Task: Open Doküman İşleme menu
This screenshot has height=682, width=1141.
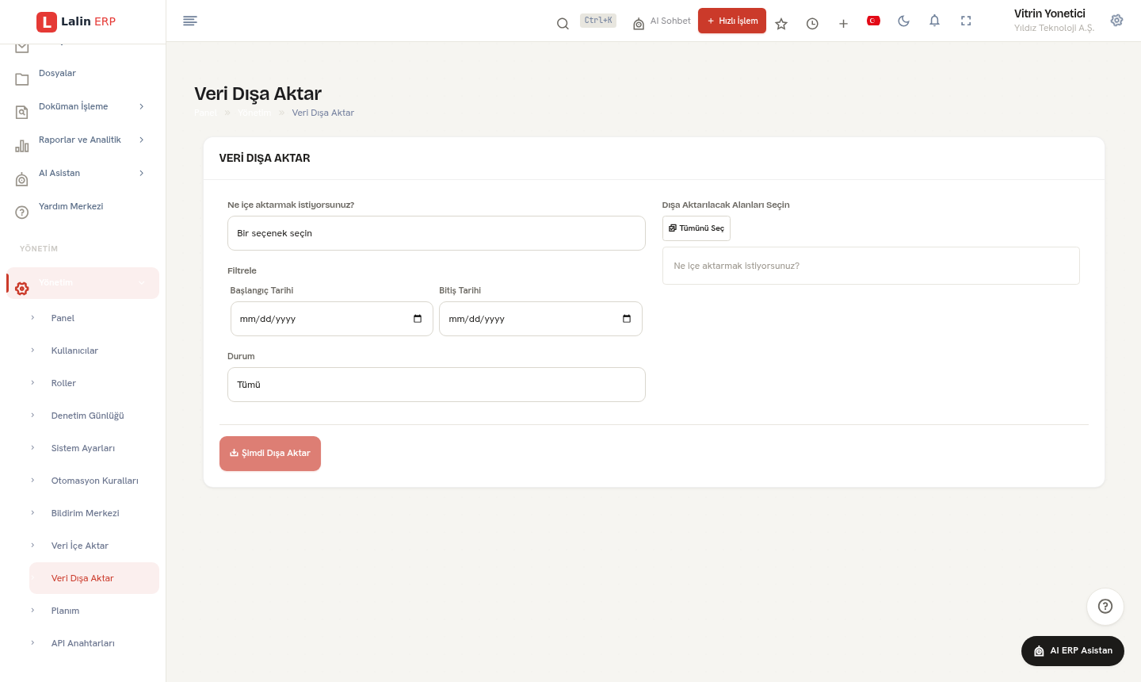Action: (73, 106)
